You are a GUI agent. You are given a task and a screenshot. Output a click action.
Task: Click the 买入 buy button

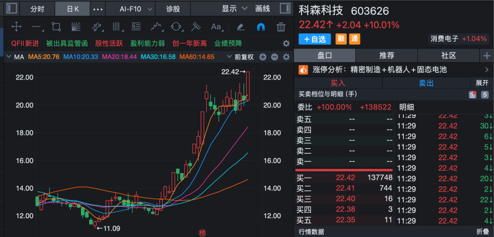click(x=338, y=83)
